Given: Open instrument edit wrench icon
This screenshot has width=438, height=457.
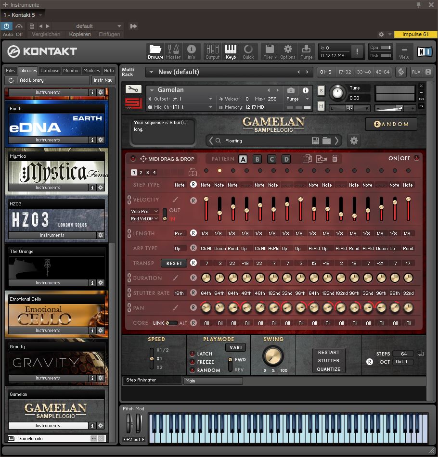Looking at the screenshot, I should tap(133, 89).
